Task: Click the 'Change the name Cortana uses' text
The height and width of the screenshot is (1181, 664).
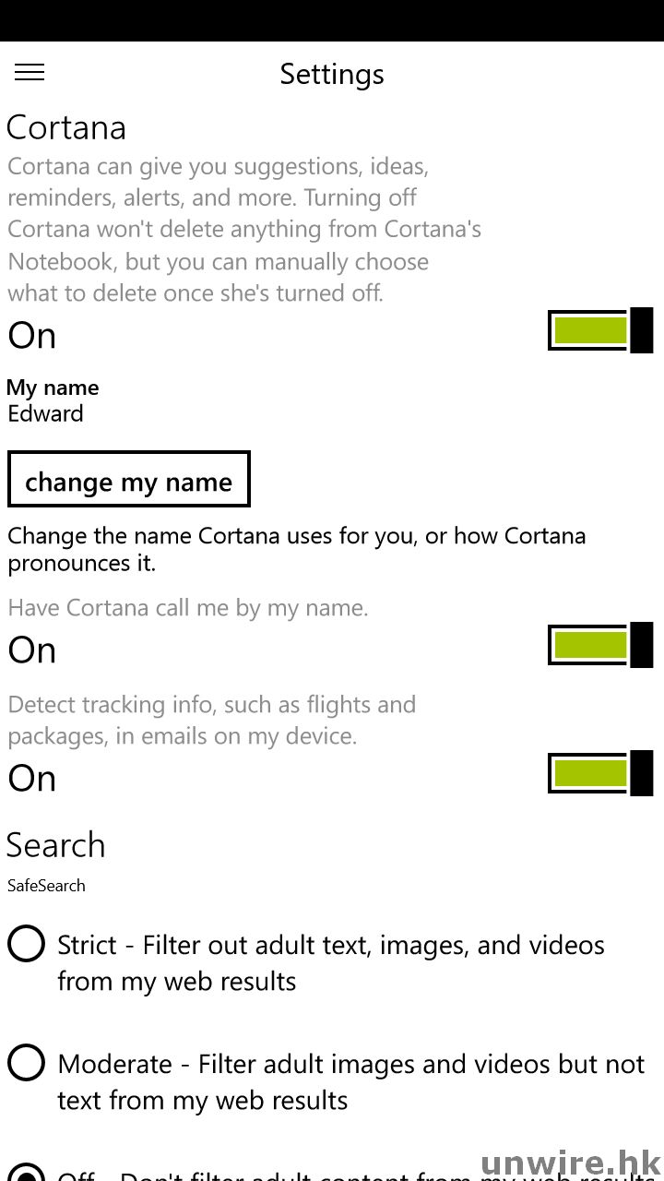Action: [x=296, y=549]
